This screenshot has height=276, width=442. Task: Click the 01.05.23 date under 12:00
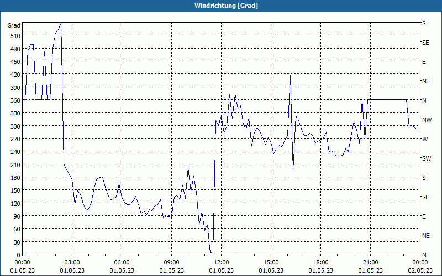222,270
